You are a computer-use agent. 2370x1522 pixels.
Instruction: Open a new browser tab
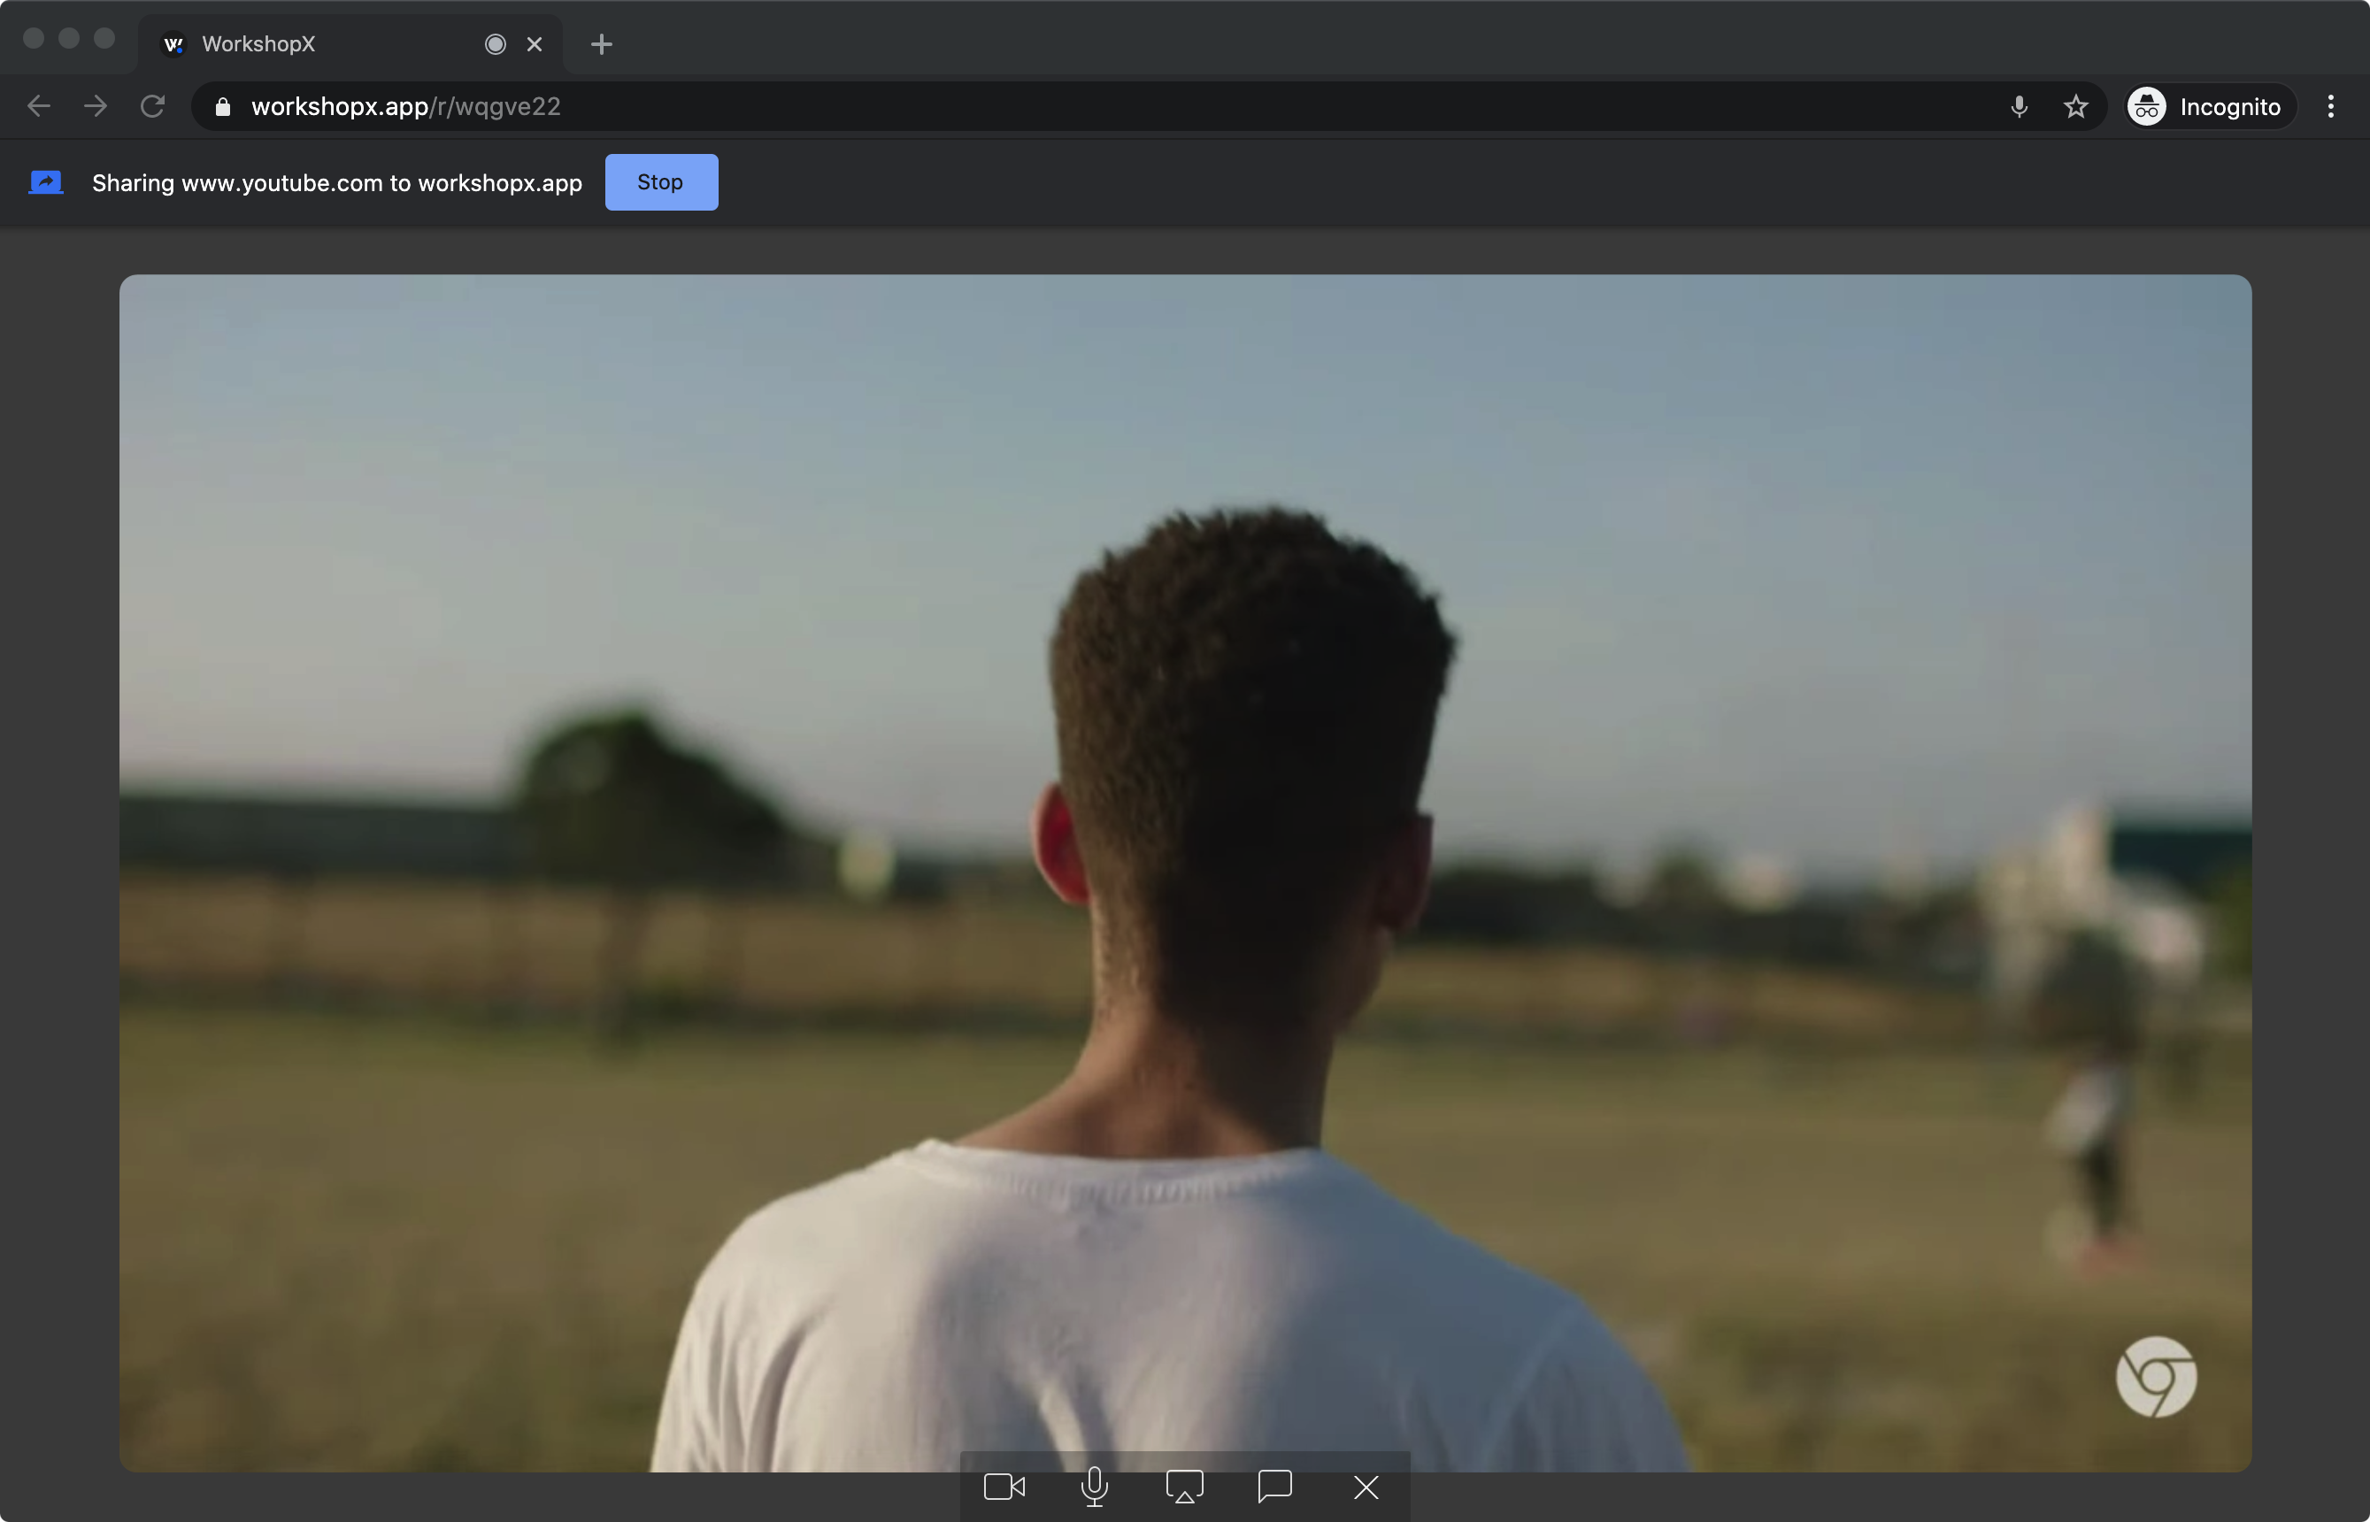point(601,44)
